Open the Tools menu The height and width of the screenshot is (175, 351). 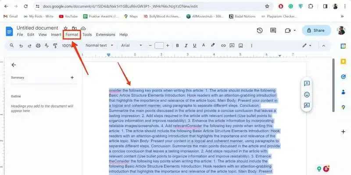coord(87,35)
